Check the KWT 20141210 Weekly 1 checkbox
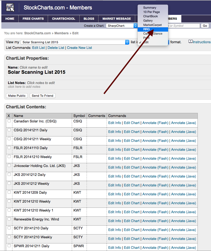This screenshot has width=211, height=251. pos(9,210)
